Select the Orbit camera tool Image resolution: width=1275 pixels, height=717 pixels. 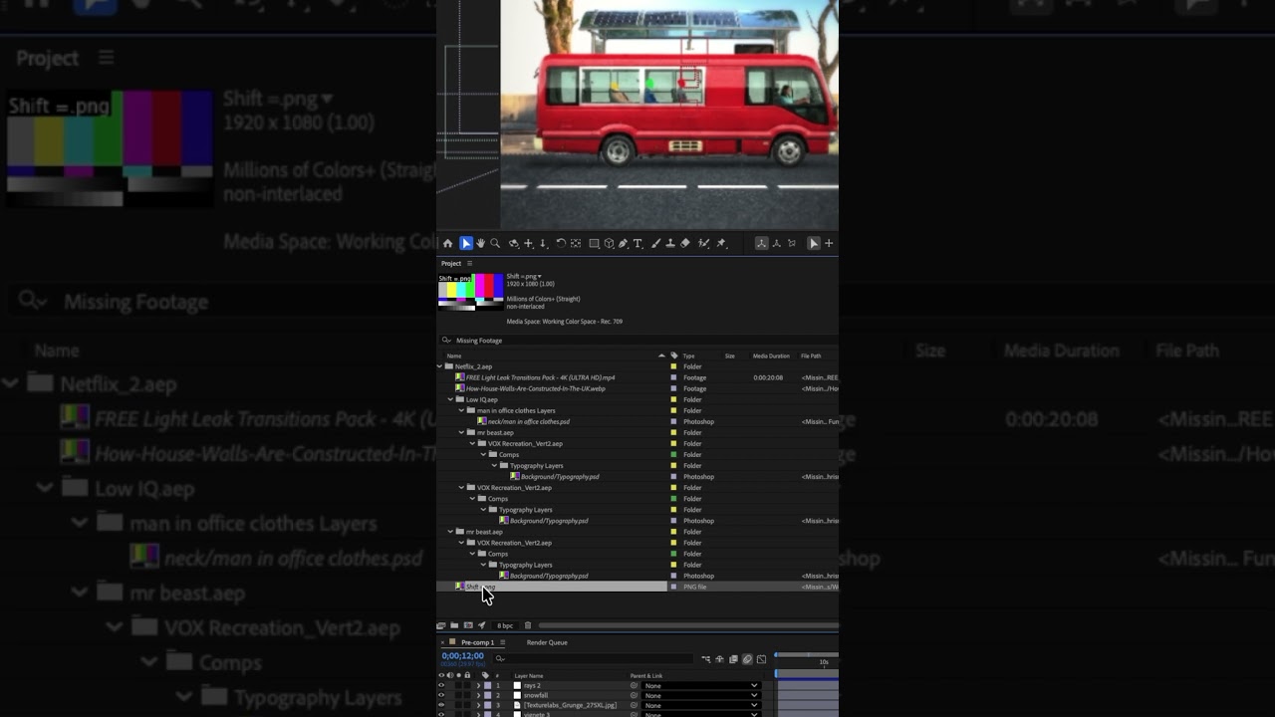(514, 244)
